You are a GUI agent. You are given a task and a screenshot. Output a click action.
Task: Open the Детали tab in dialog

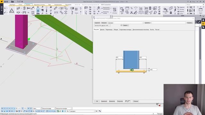coord(102,30)
